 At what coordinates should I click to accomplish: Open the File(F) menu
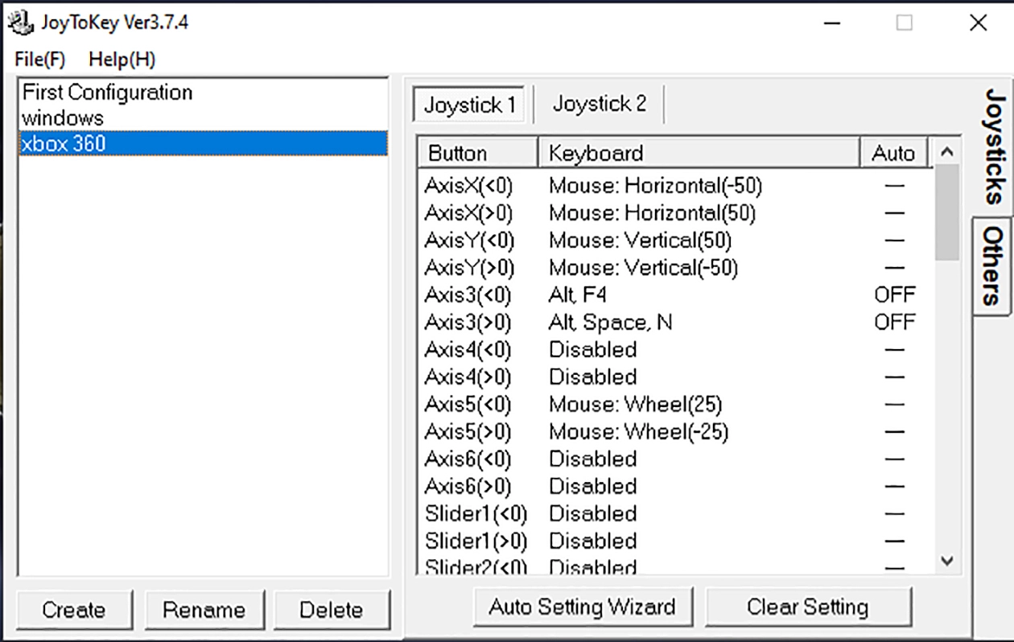point(39,60)
